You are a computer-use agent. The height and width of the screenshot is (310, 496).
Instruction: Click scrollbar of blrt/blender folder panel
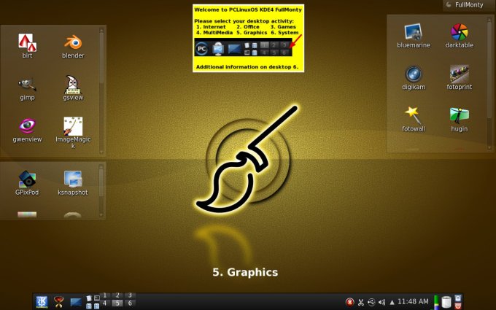click(101, 90)
